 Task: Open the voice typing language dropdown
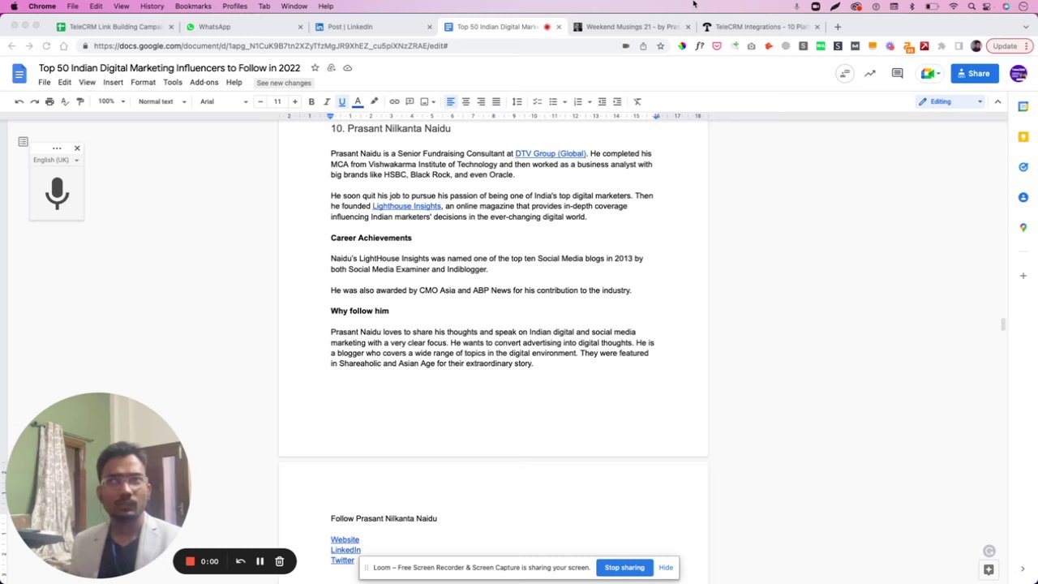tap(55, 160)
